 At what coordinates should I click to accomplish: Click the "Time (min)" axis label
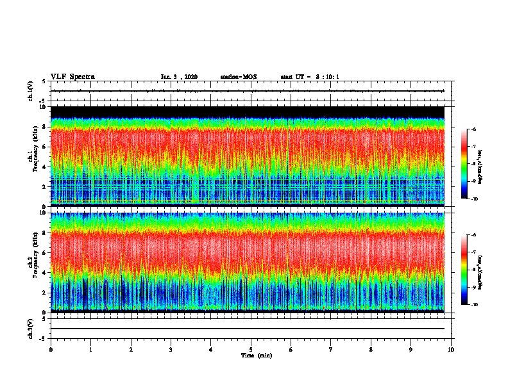coord(257,355)
